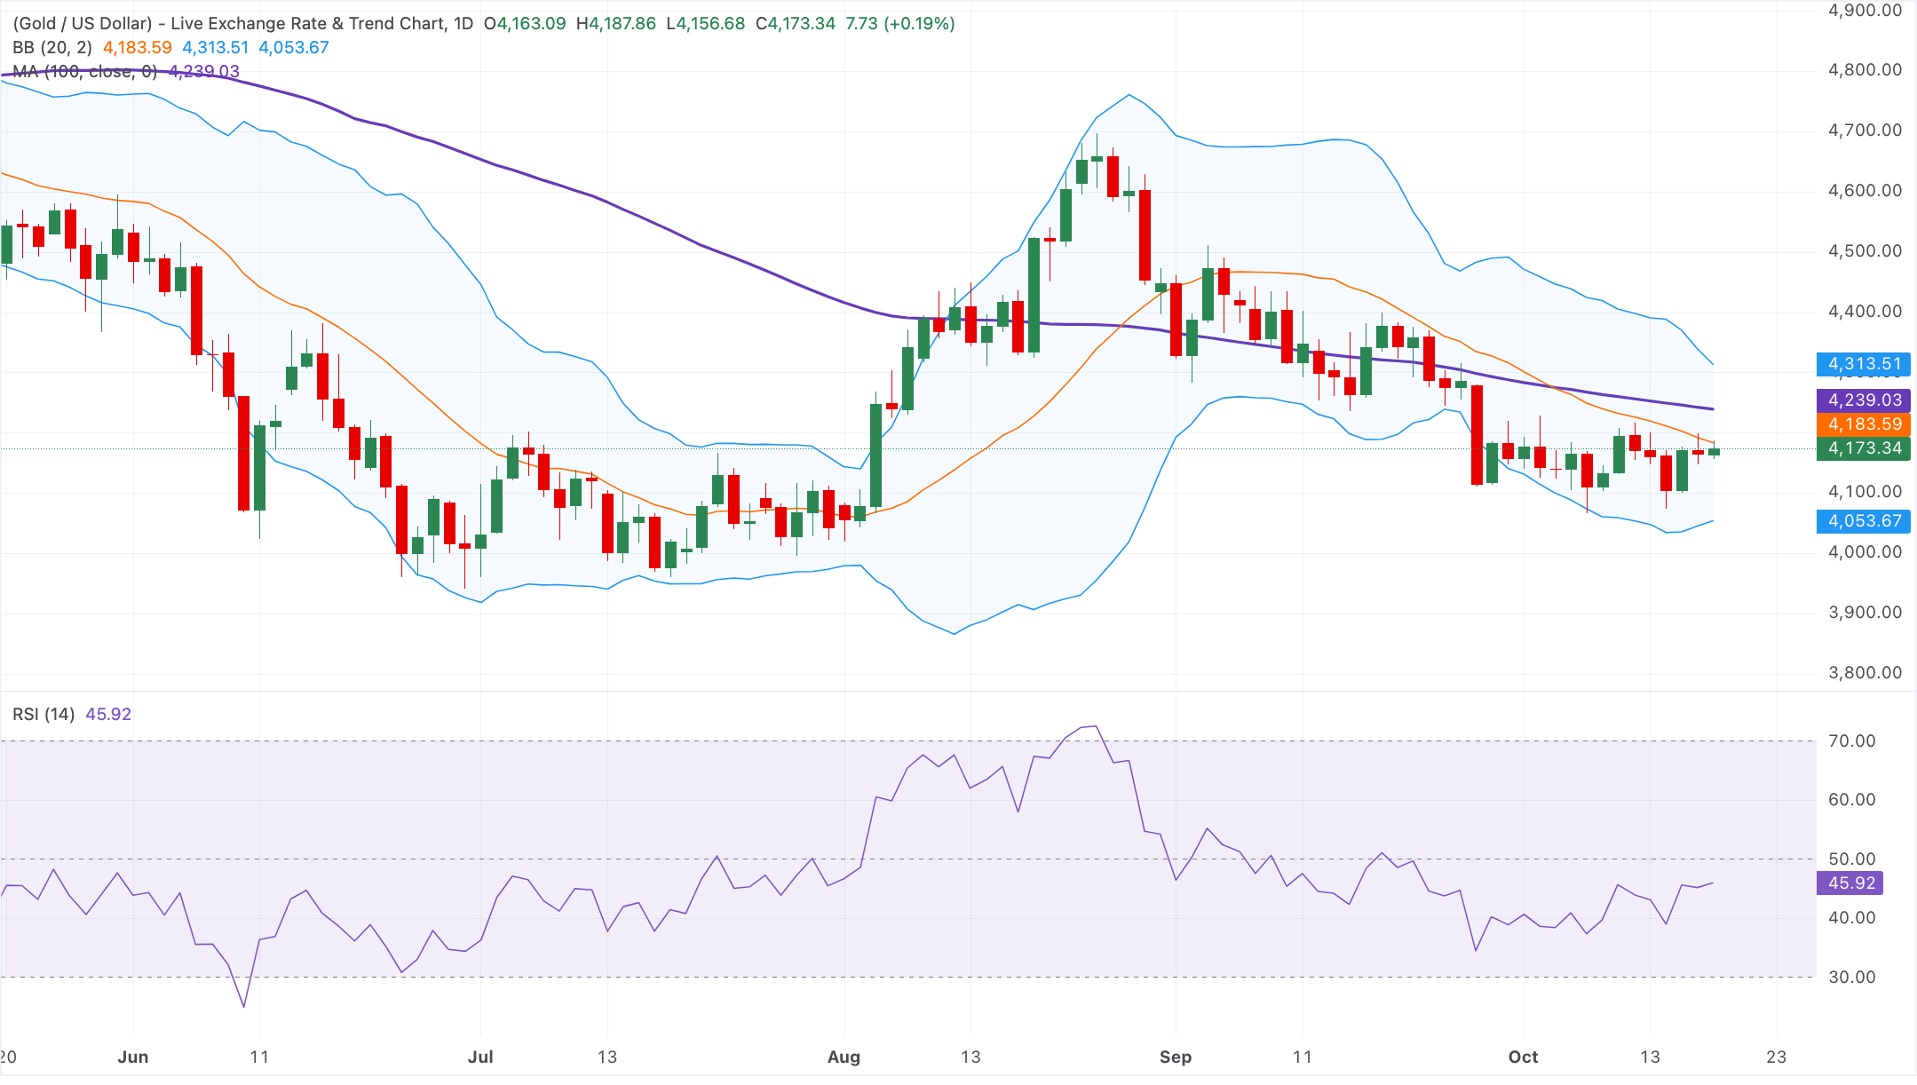
Task: Click the 3,800.00 price axis label
Action: (1865, 673)
